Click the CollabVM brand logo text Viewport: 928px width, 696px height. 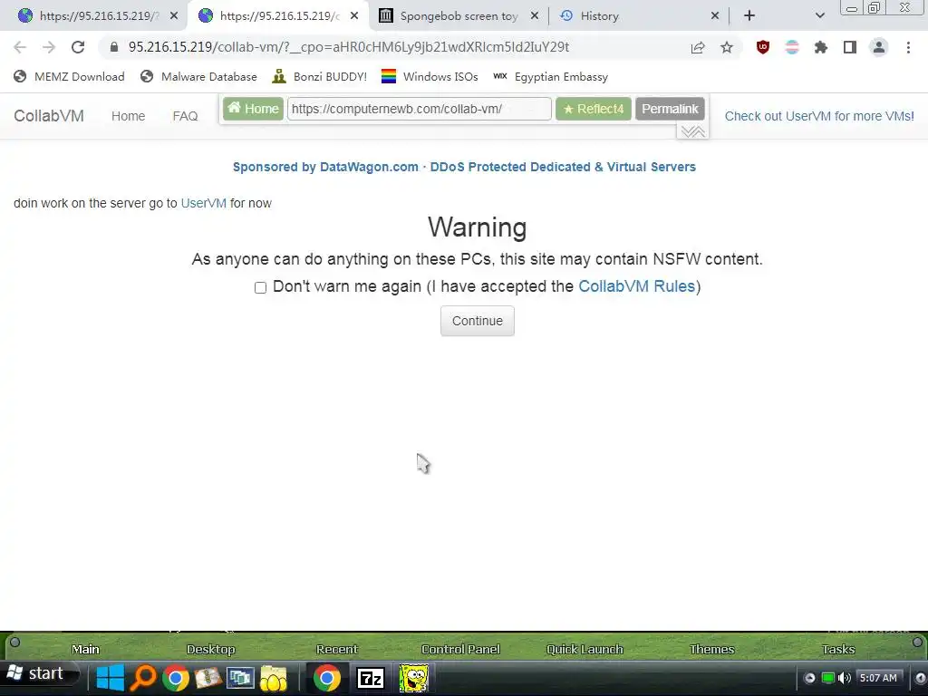tap(49, 116)
